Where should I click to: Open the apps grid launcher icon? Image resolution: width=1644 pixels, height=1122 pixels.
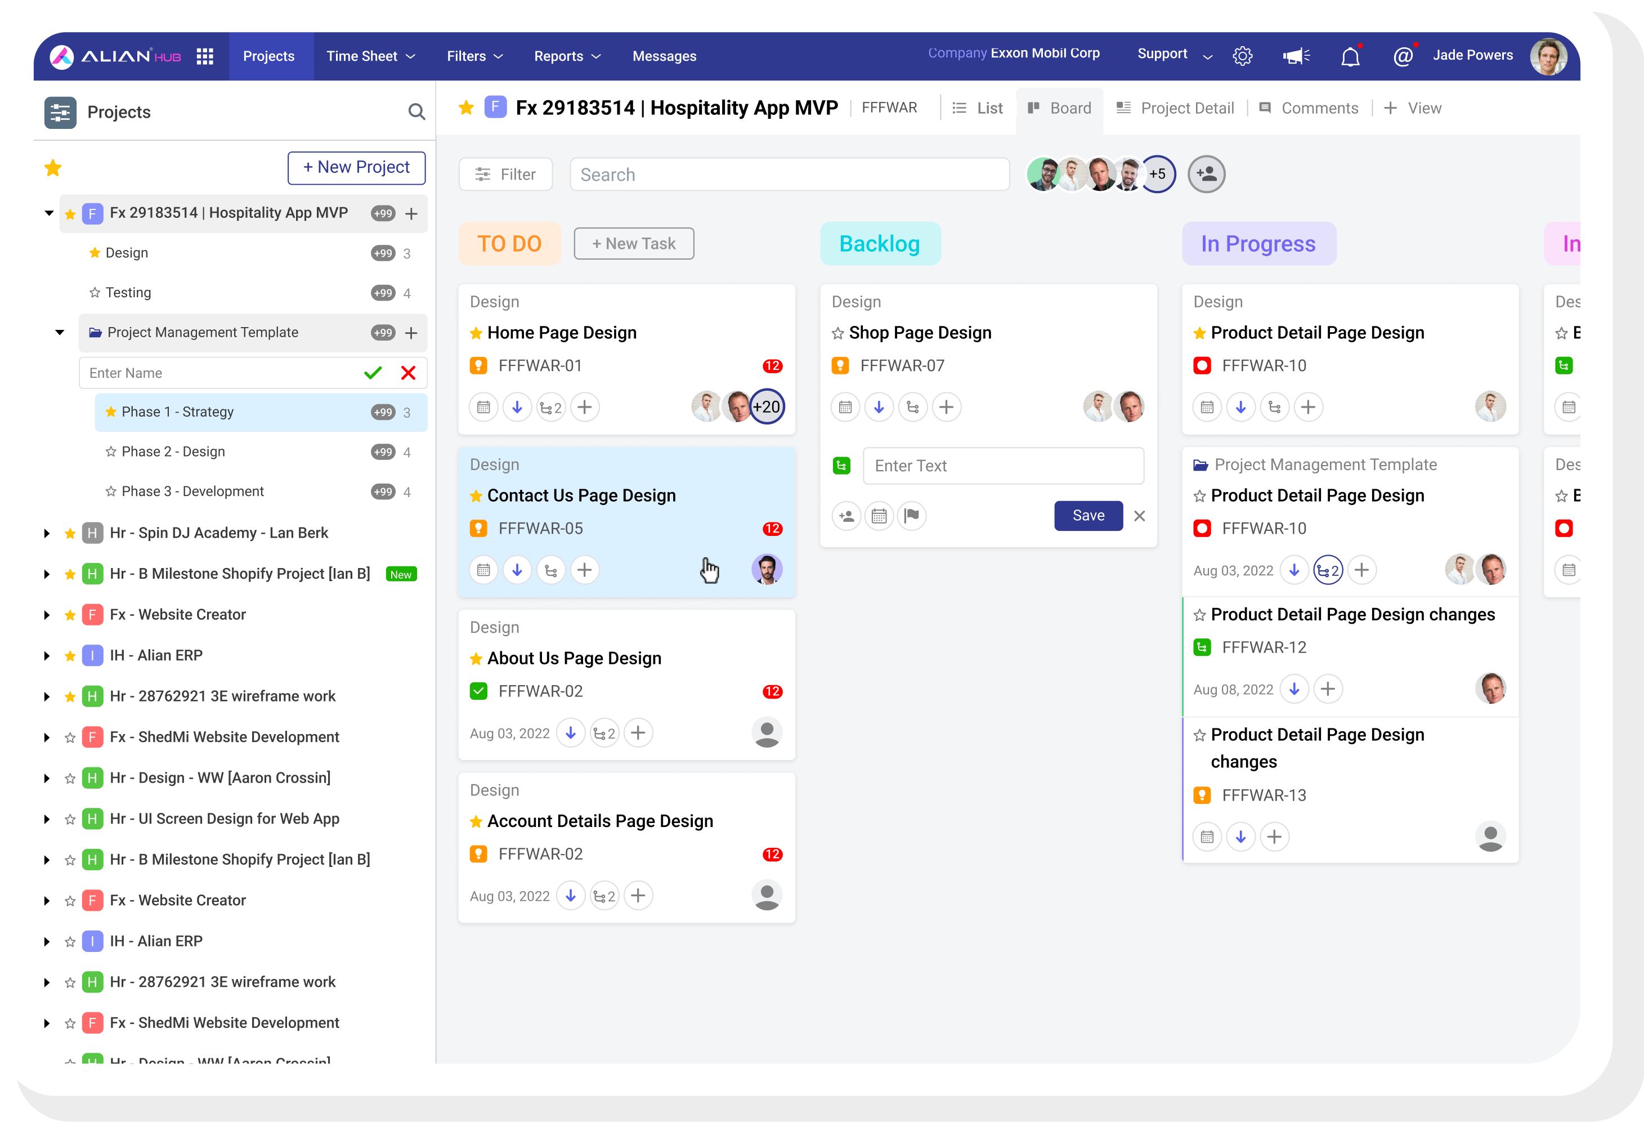point(205,56)
